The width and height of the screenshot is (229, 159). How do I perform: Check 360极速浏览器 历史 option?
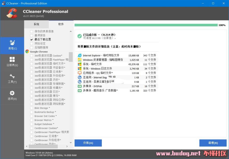pos(31,80)
